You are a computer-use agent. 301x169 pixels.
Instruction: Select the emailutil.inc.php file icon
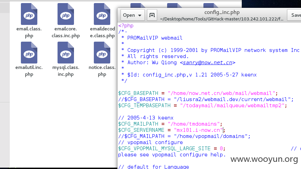(29, 53)
